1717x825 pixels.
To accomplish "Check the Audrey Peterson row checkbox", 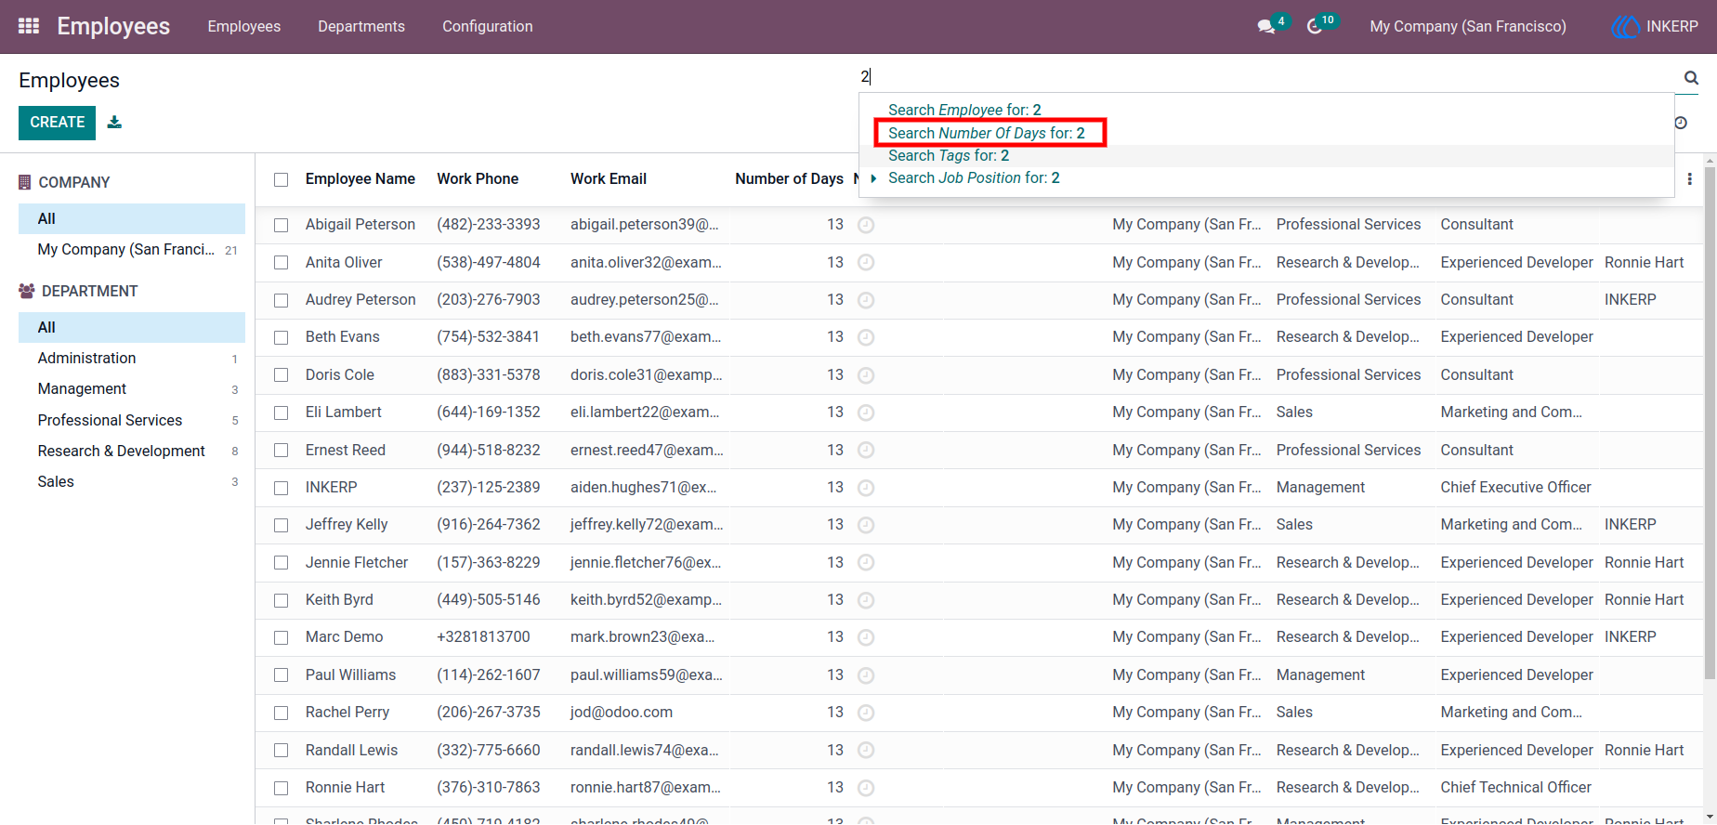I will (282, 300).
